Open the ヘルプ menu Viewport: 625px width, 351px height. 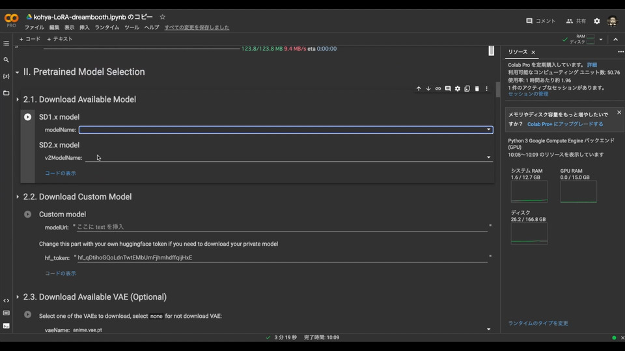pyautogui.click(x=152, y=27)
